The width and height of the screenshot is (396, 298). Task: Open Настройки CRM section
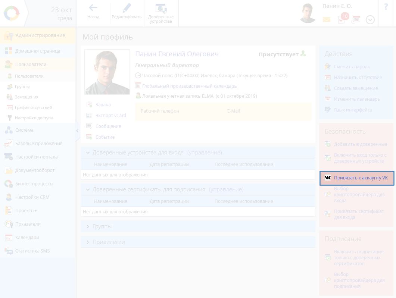point(38,197)
